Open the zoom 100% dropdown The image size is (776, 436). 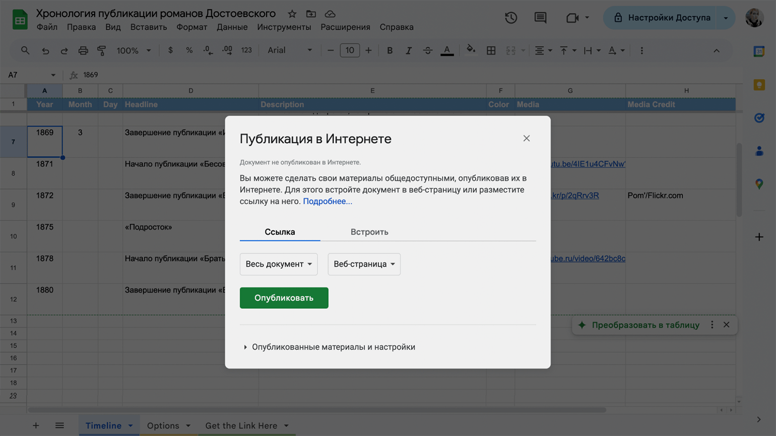[134, 50]
